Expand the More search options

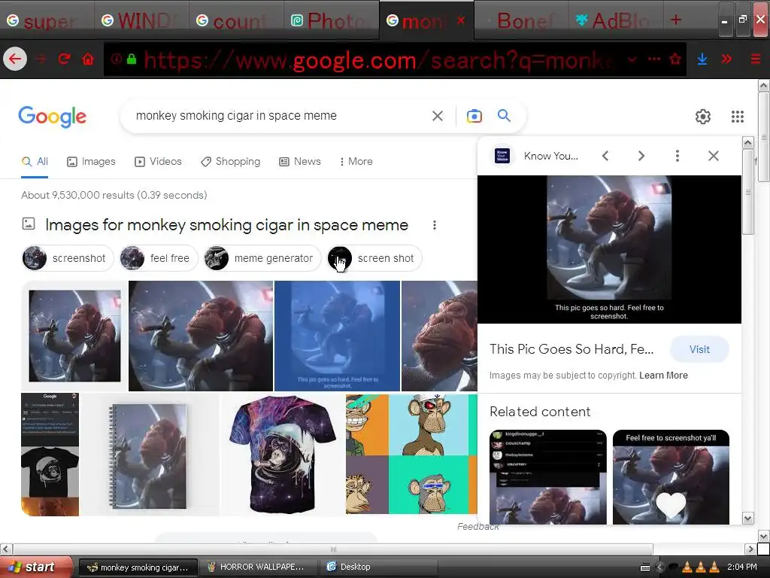click(356, 161)
